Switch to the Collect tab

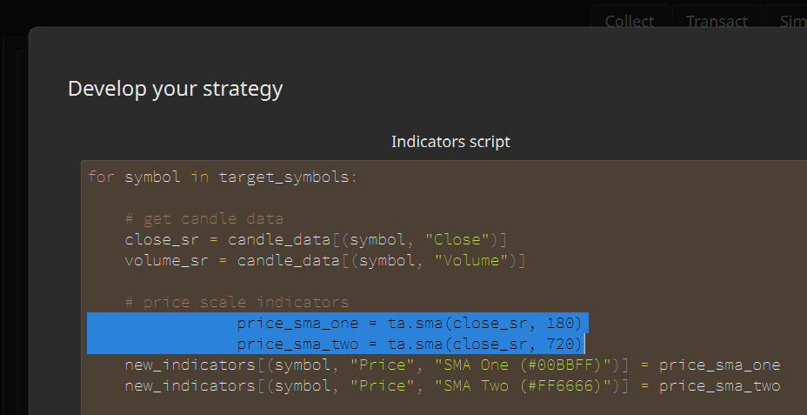point(630,21)
